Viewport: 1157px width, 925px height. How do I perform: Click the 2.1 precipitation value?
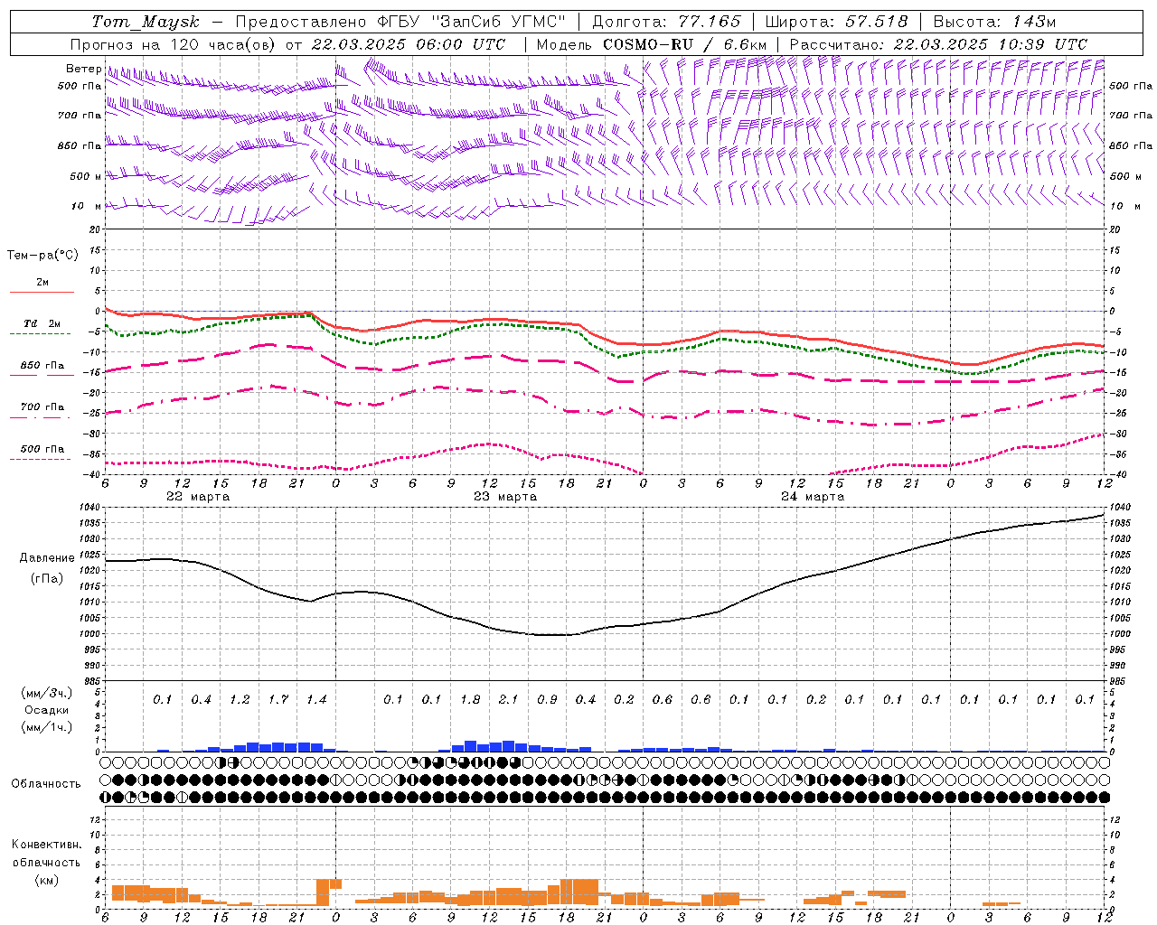click(508, 699)
